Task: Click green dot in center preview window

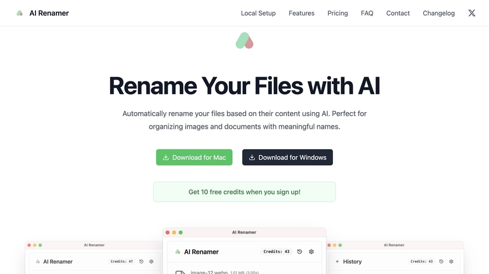Action: tap(180, 232)
